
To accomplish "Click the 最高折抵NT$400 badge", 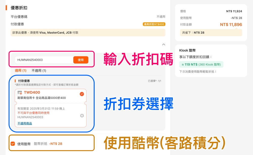I will click(154, 24).
